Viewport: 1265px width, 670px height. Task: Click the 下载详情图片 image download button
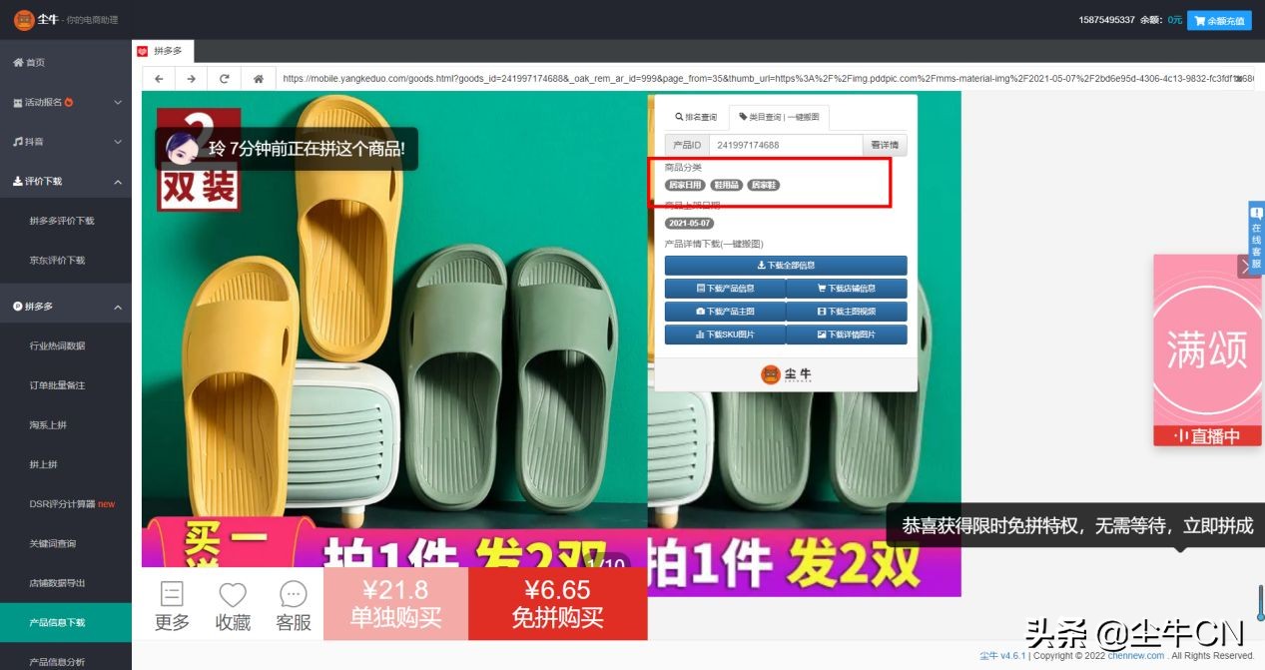(847, 334)
